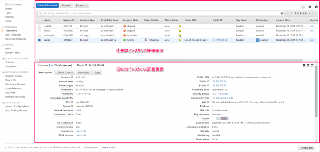Select the Description tab
This screenshot has width=320, height=152.
click(46, 72)
